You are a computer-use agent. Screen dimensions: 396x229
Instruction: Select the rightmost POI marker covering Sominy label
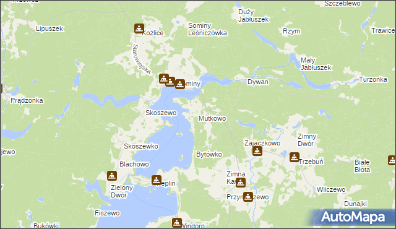pos(180,84)
